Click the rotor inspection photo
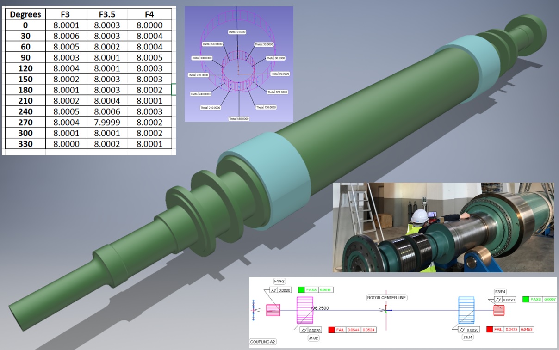The image size is (559, 350). [x=443, y=227]
